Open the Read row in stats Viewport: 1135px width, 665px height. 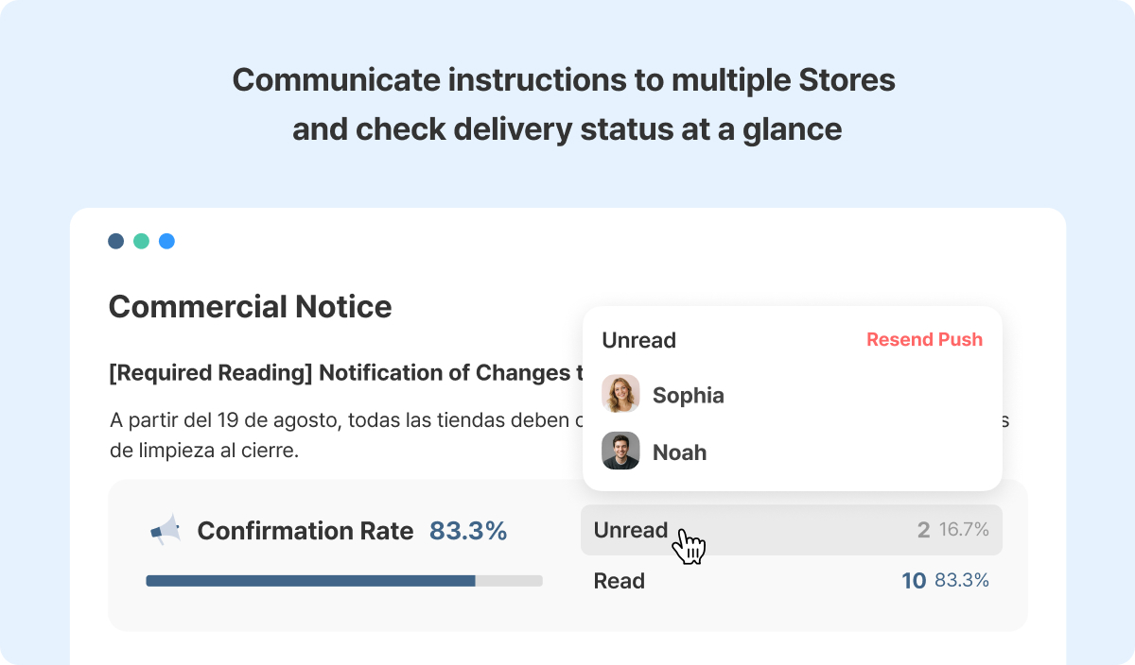(792, 581)
